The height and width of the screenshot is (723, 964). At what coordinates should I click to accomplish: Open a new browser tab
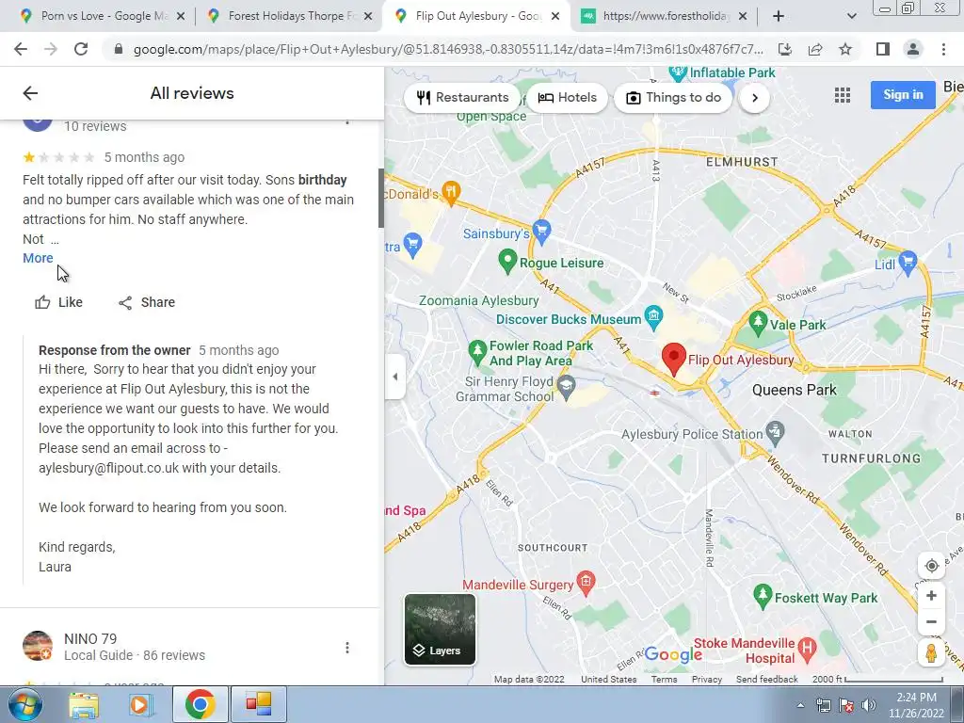pyautogui.click(x=779, y=17)
